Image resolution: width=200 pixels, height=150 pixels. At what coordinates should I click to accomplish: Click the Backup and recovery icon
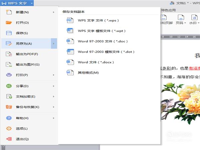(x=9, y=107)
